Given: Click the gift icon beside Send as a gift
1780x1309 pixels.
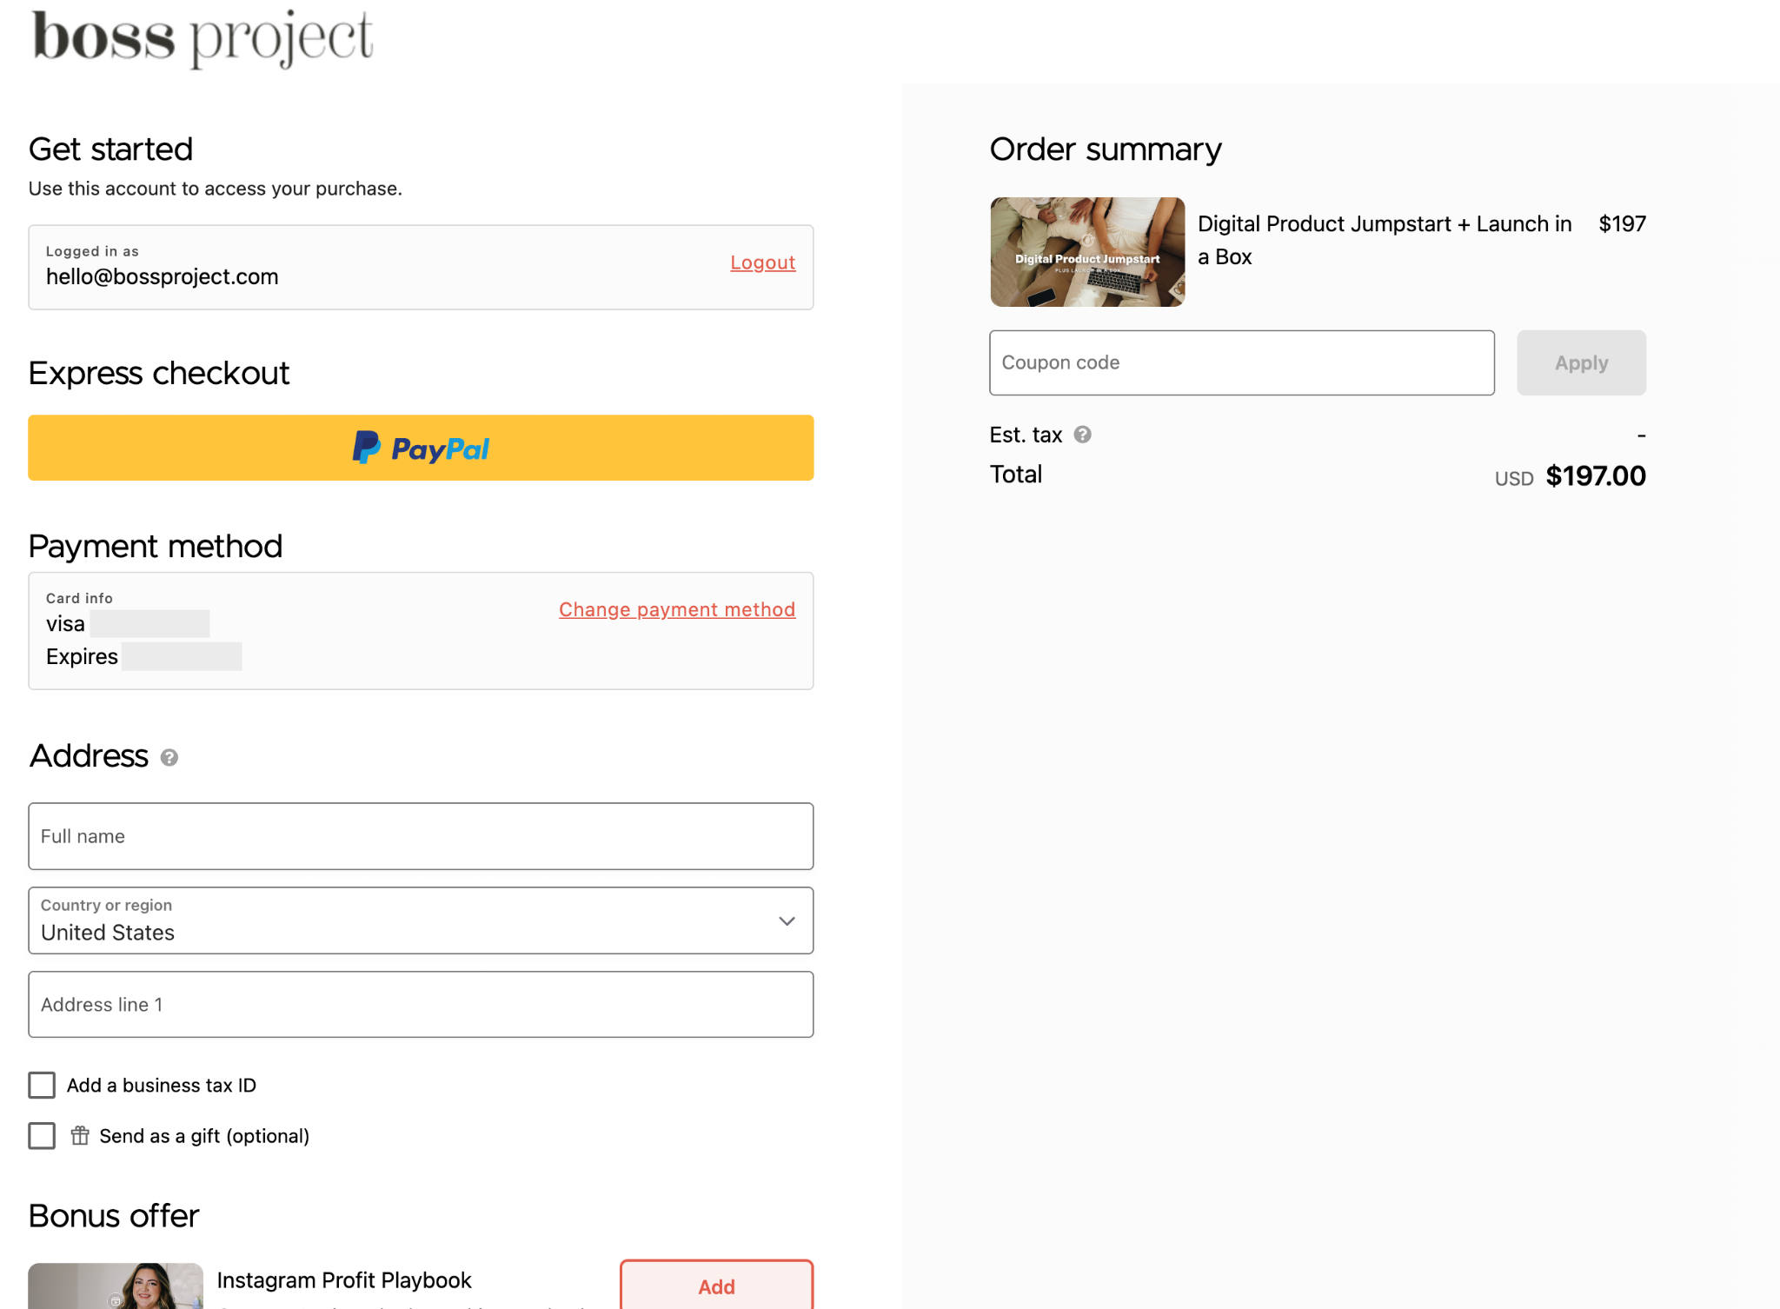Looking at the screenshot, I should [x=80, y=1135].
